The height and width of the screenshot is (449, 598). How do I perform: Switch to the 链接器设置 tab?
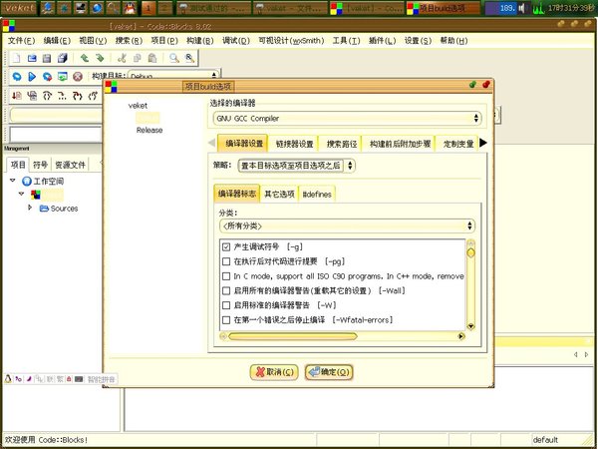[293, 144]
